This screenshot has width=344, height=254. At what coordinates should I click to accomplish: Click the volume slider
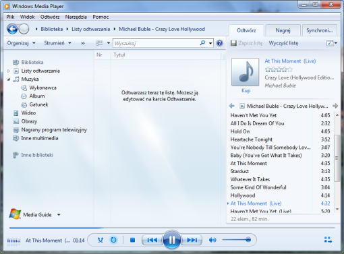[237, 240]
